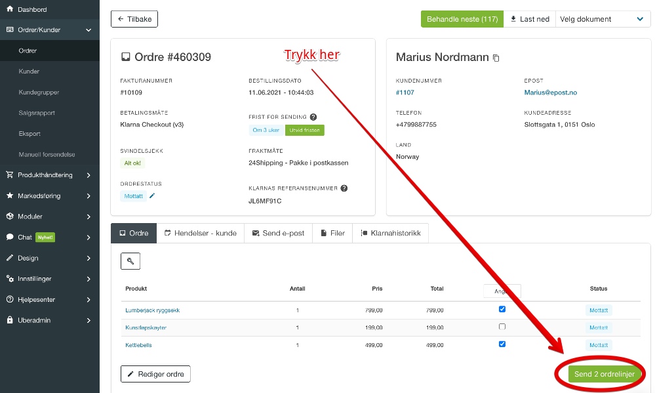Edit order status with pencil icon
This screenshot has width=655, height=393.
pyautogui.click(x=152, y=196)
